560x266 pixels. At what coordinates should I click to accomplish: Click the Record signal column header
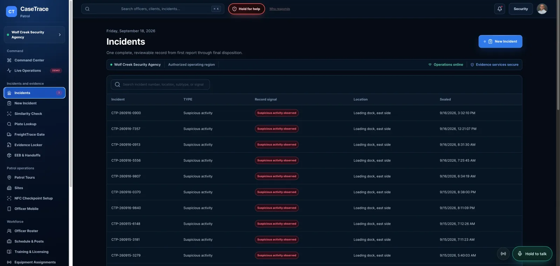(266, 99)
